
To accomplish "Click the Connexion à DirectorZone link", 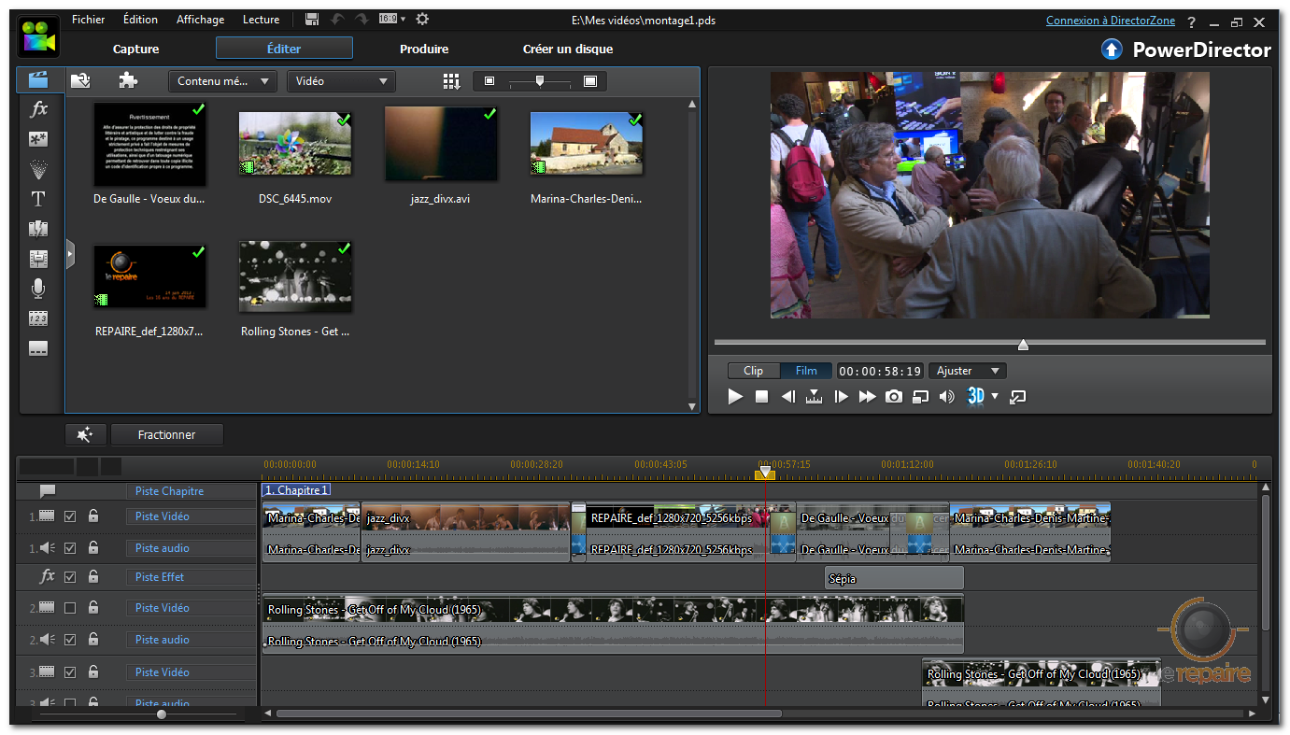I will click(x=1111, y=21).
